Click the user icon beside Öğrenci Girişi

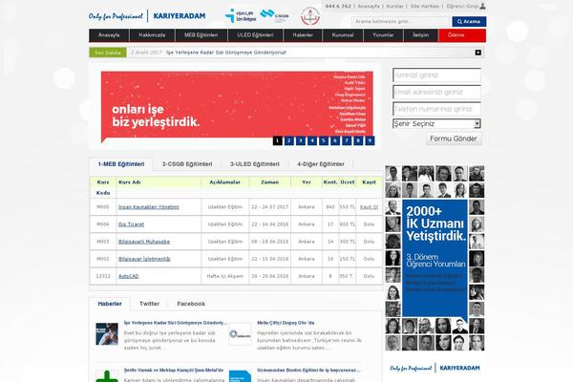pos(482,7)
